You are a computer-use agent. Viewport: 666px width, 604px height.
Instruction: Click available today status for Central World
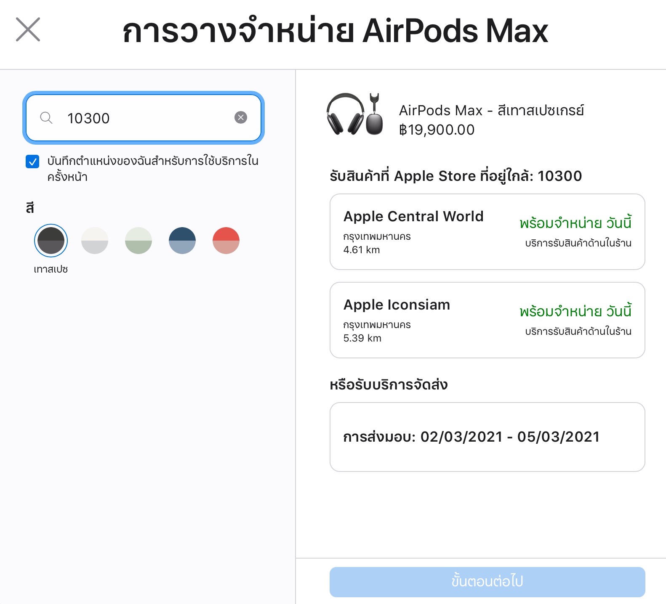point(575,223)
